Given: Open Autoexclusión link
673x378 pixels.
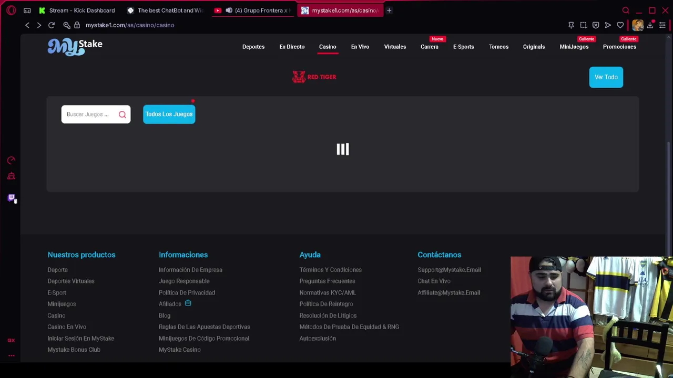Looking at the screenshot, I should 318,338.
